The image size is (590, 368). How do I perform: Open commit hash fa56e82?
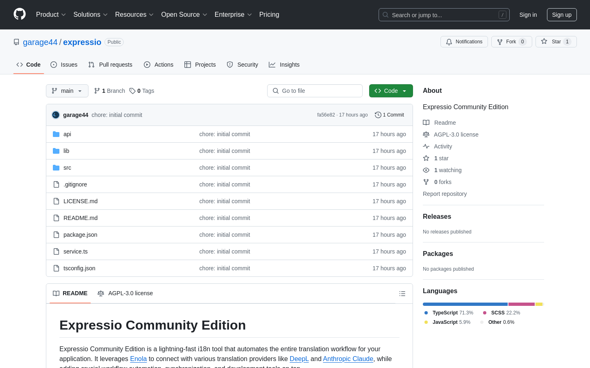coord(326,115)
